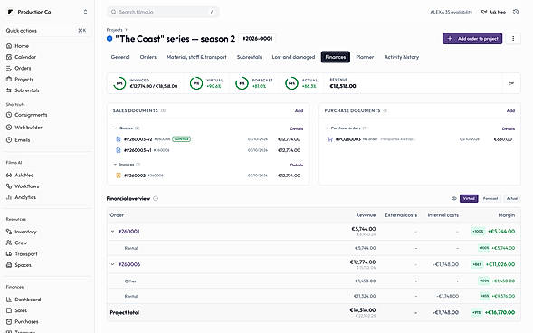
Task: Open the Lost and damaged tab
Action: click(293, 57)
